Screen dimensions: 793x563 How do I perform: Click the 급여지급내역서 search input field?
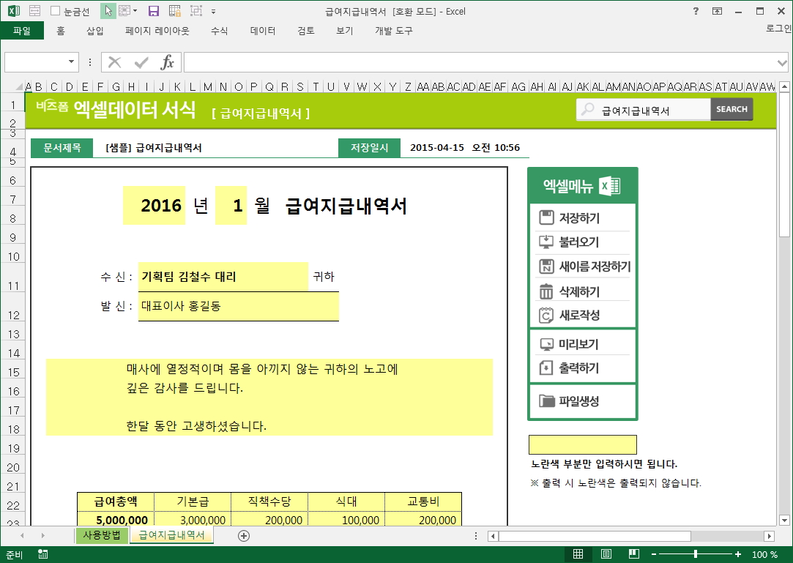tap(652, 110)
